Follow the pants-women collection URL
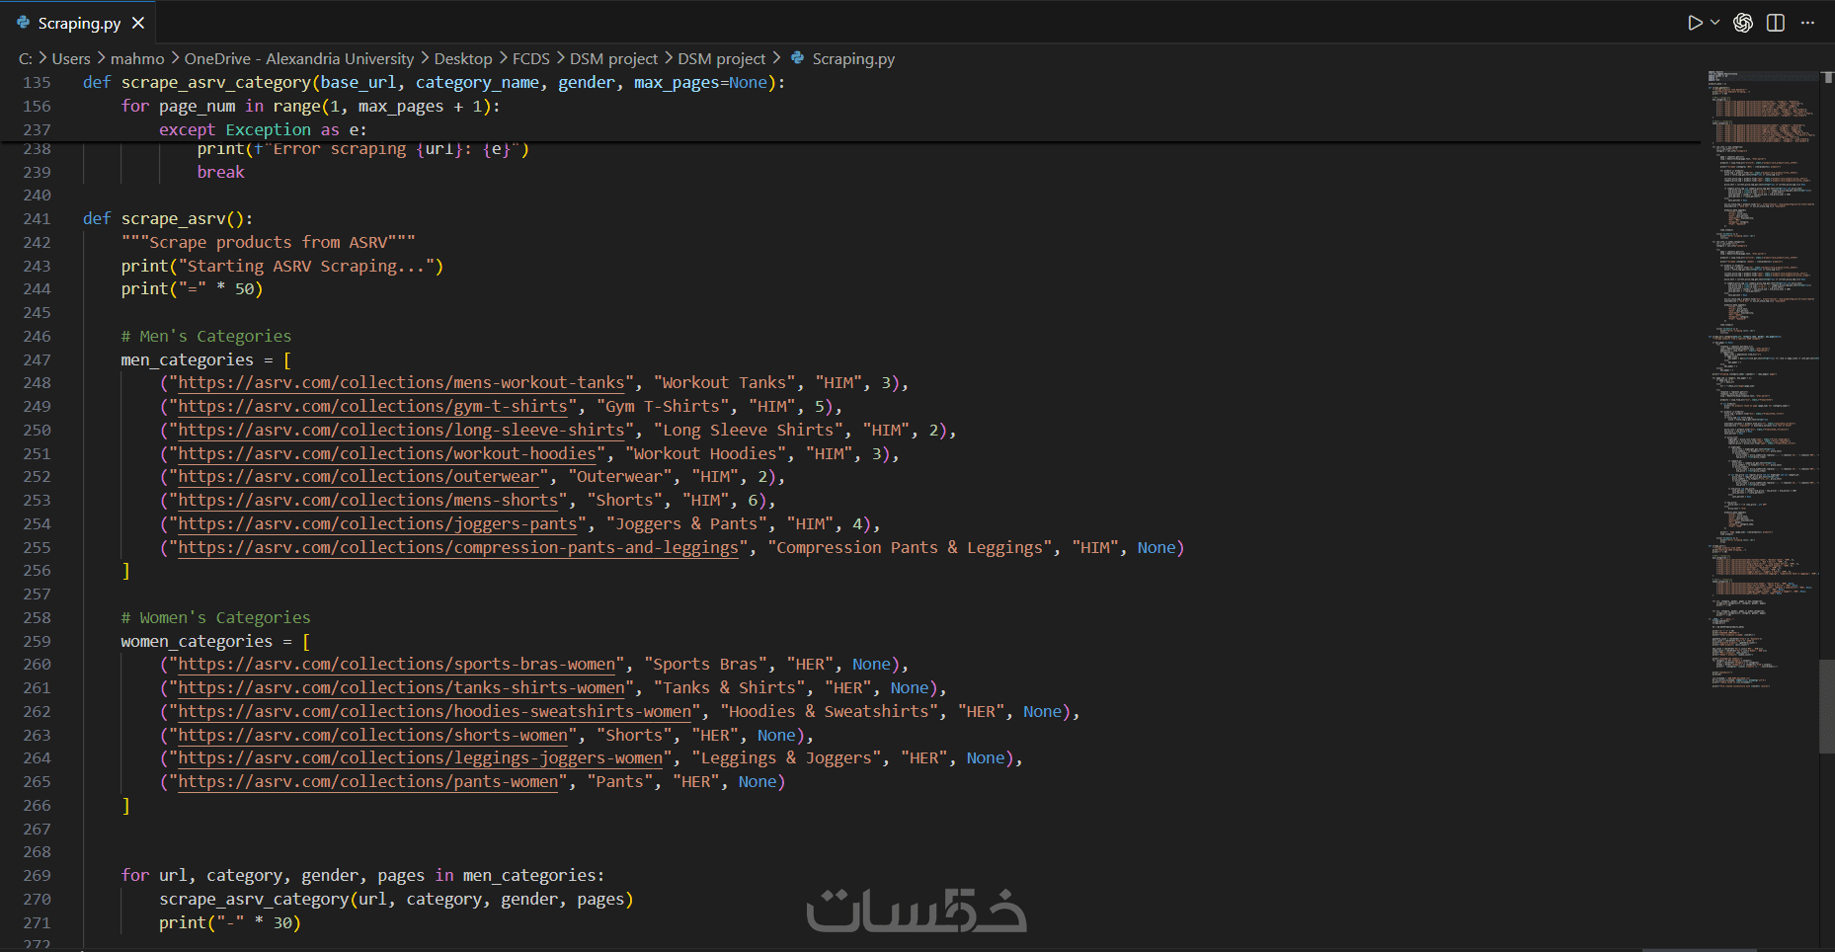 pyautogui.click(x=368, y=782)
